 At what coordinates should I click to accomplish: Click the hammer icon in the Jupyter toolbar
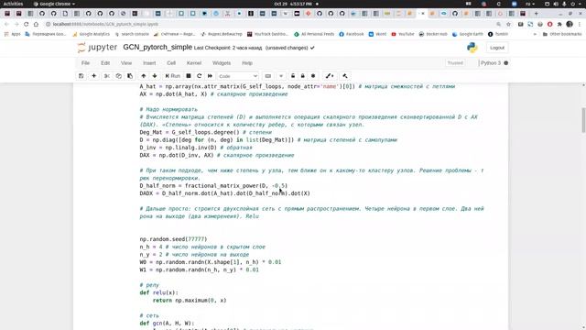tap(345, 76)
